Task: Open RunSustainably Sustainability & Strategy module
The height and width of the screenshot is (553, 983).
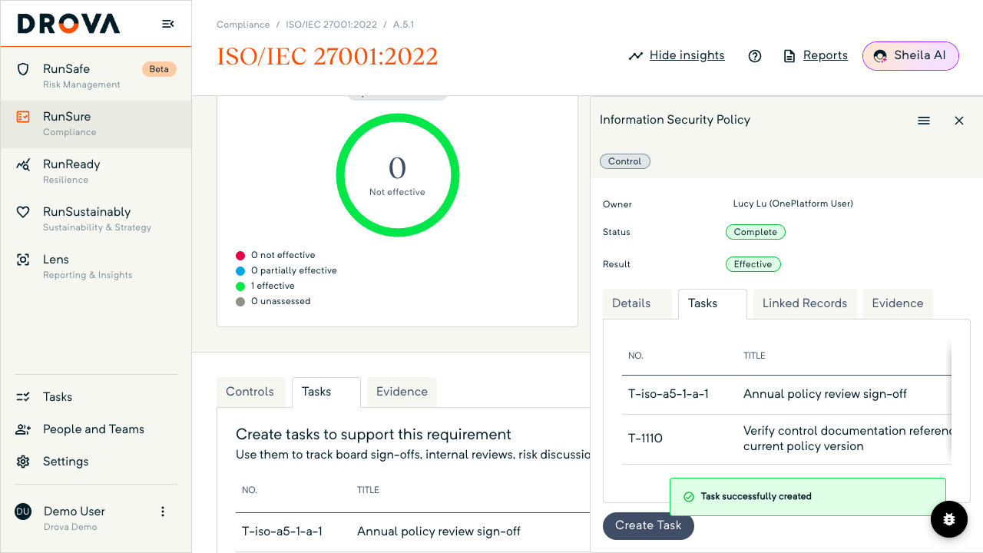Action: pos(96,219)
